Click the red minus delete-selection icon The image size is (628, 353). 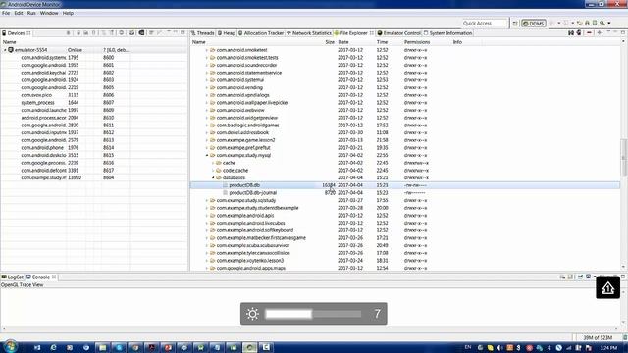589,33
